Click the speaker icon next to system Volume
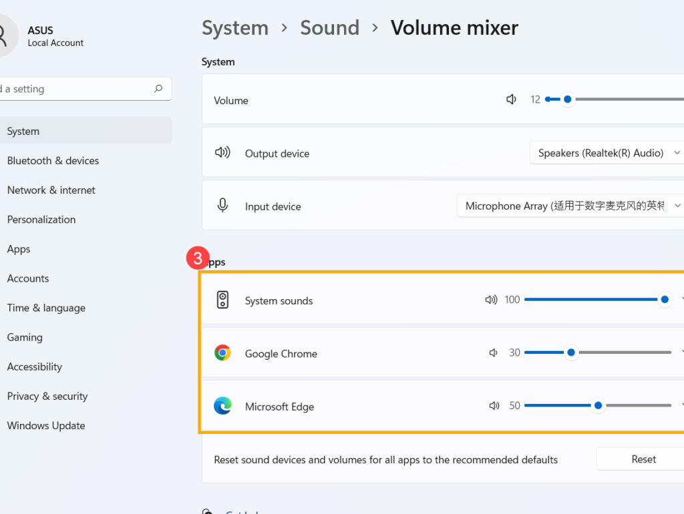Viewport: 684px width, 514px height. (x=510, y=99)
